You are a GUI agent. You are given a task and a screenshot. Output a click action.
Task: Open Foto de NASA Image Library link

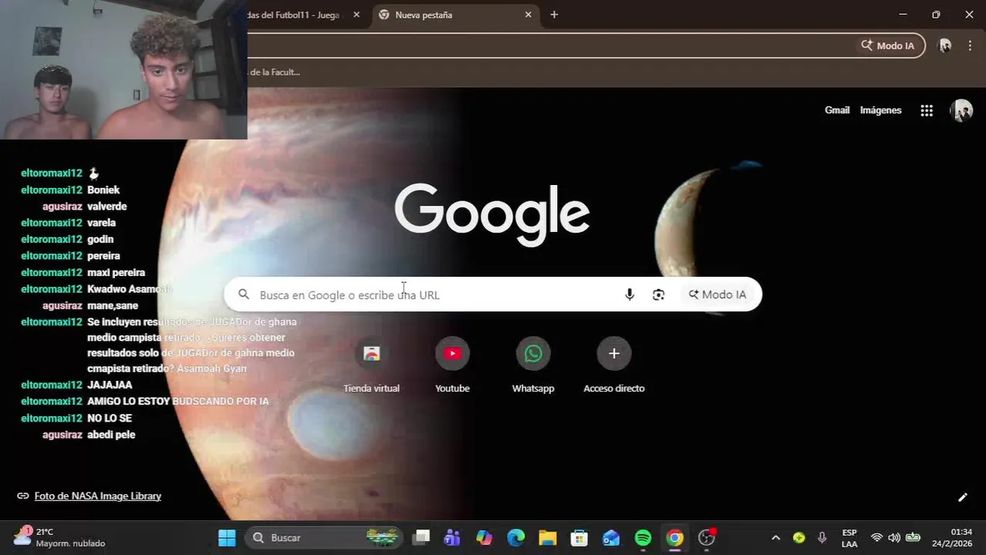98,496
